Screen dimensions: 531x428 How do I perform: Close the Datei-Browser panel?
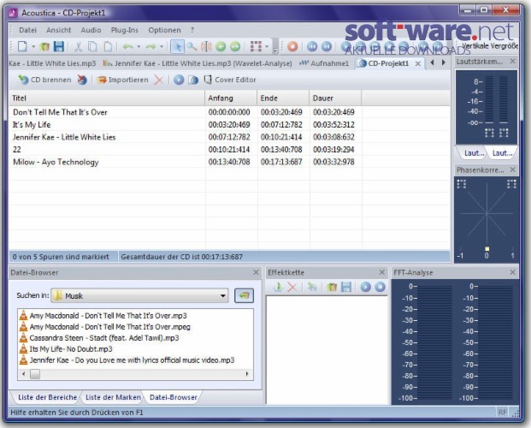pyautogui.click(x=256, y=272)
